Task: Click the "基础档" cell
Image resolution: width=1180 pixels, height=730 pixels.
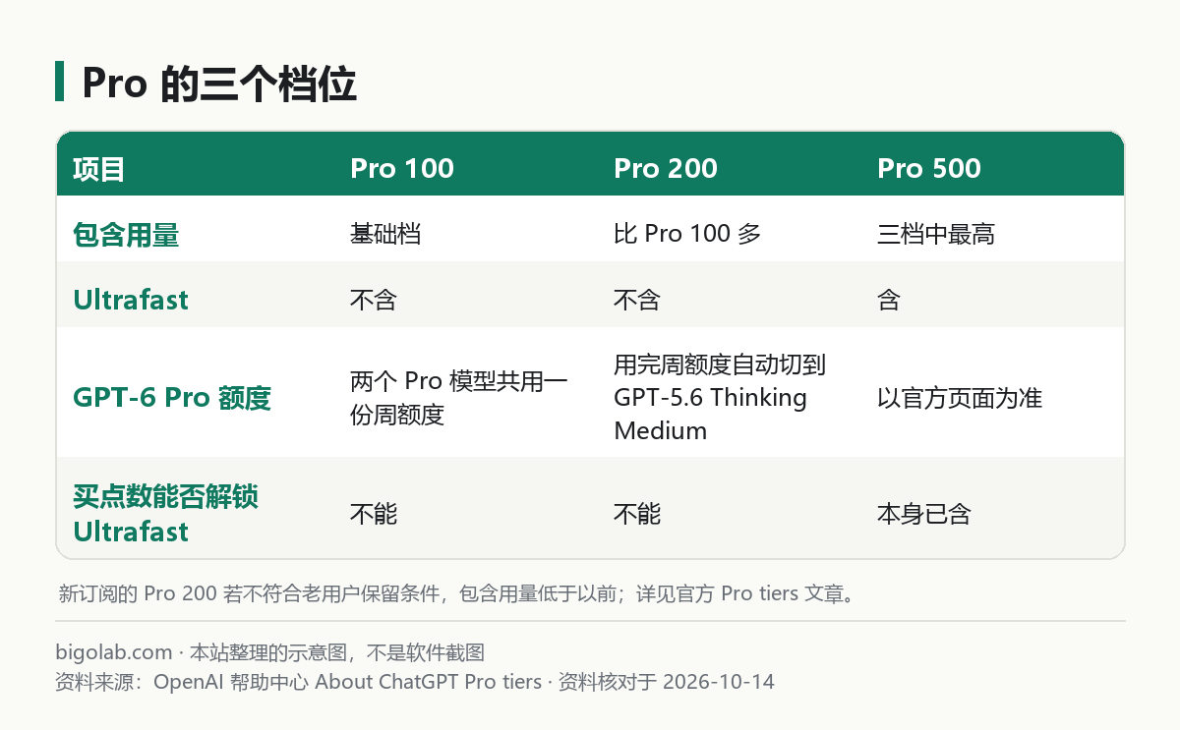Action: click(x=385, y=234)
